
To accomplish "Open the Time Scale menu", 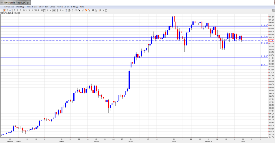I will pyautogui.click(x=32, y=7).
